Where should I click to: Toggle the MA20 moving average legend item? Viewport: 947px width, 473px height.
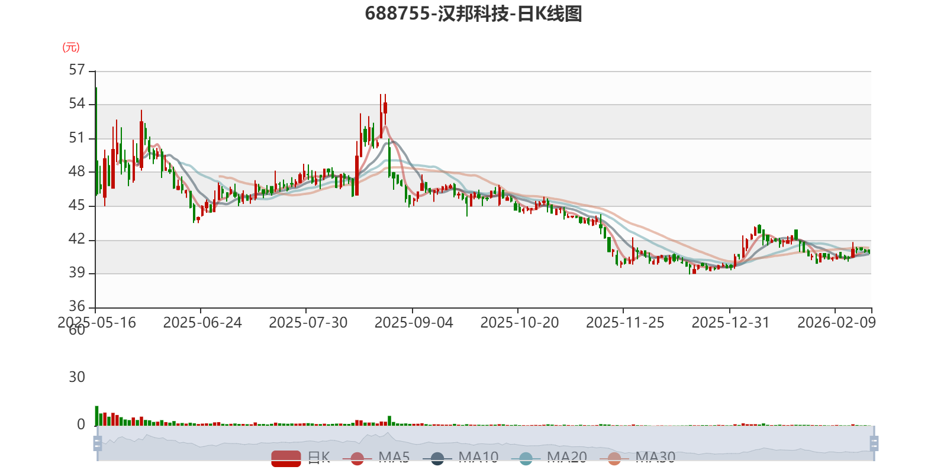549,458
